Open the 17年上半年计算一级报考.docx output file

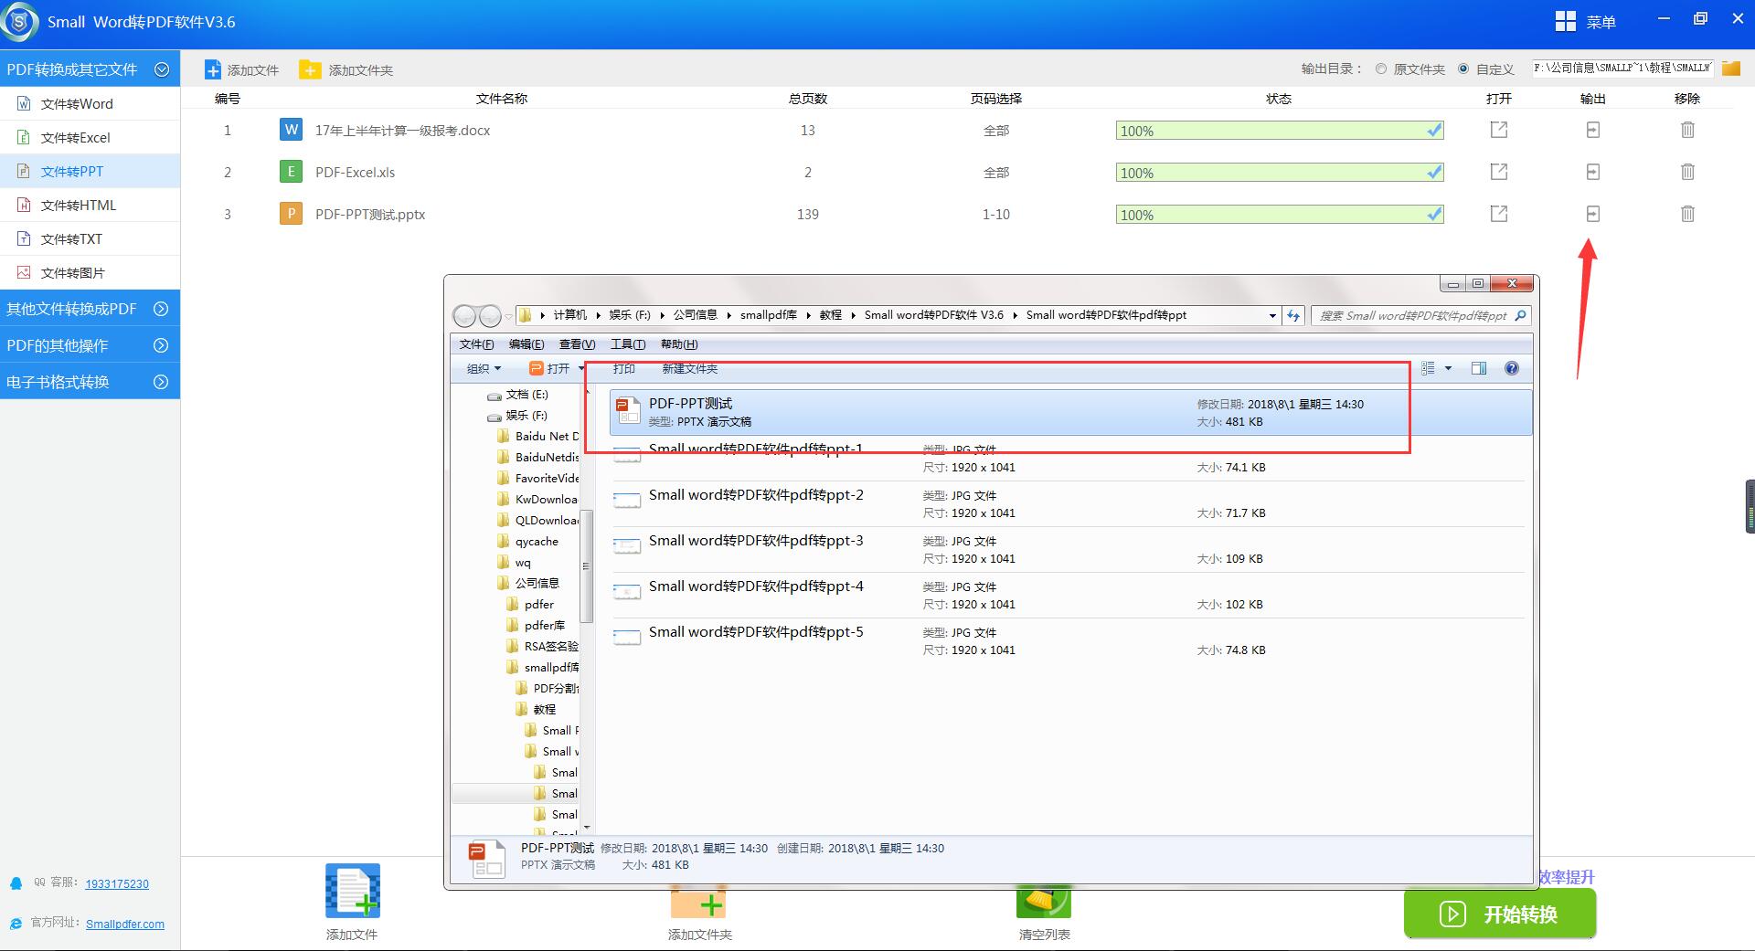1499,130
